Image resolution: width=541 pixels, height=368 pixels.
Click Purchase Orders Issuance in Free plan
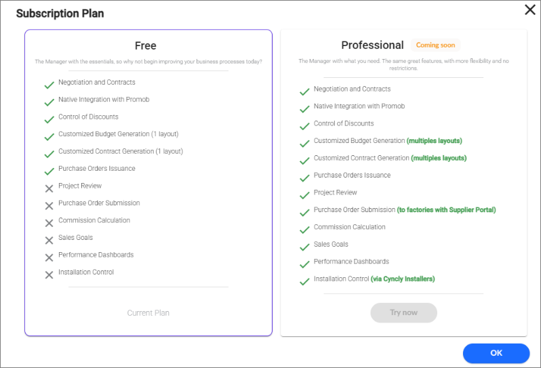pyautogui.click(x=96, y=168)
